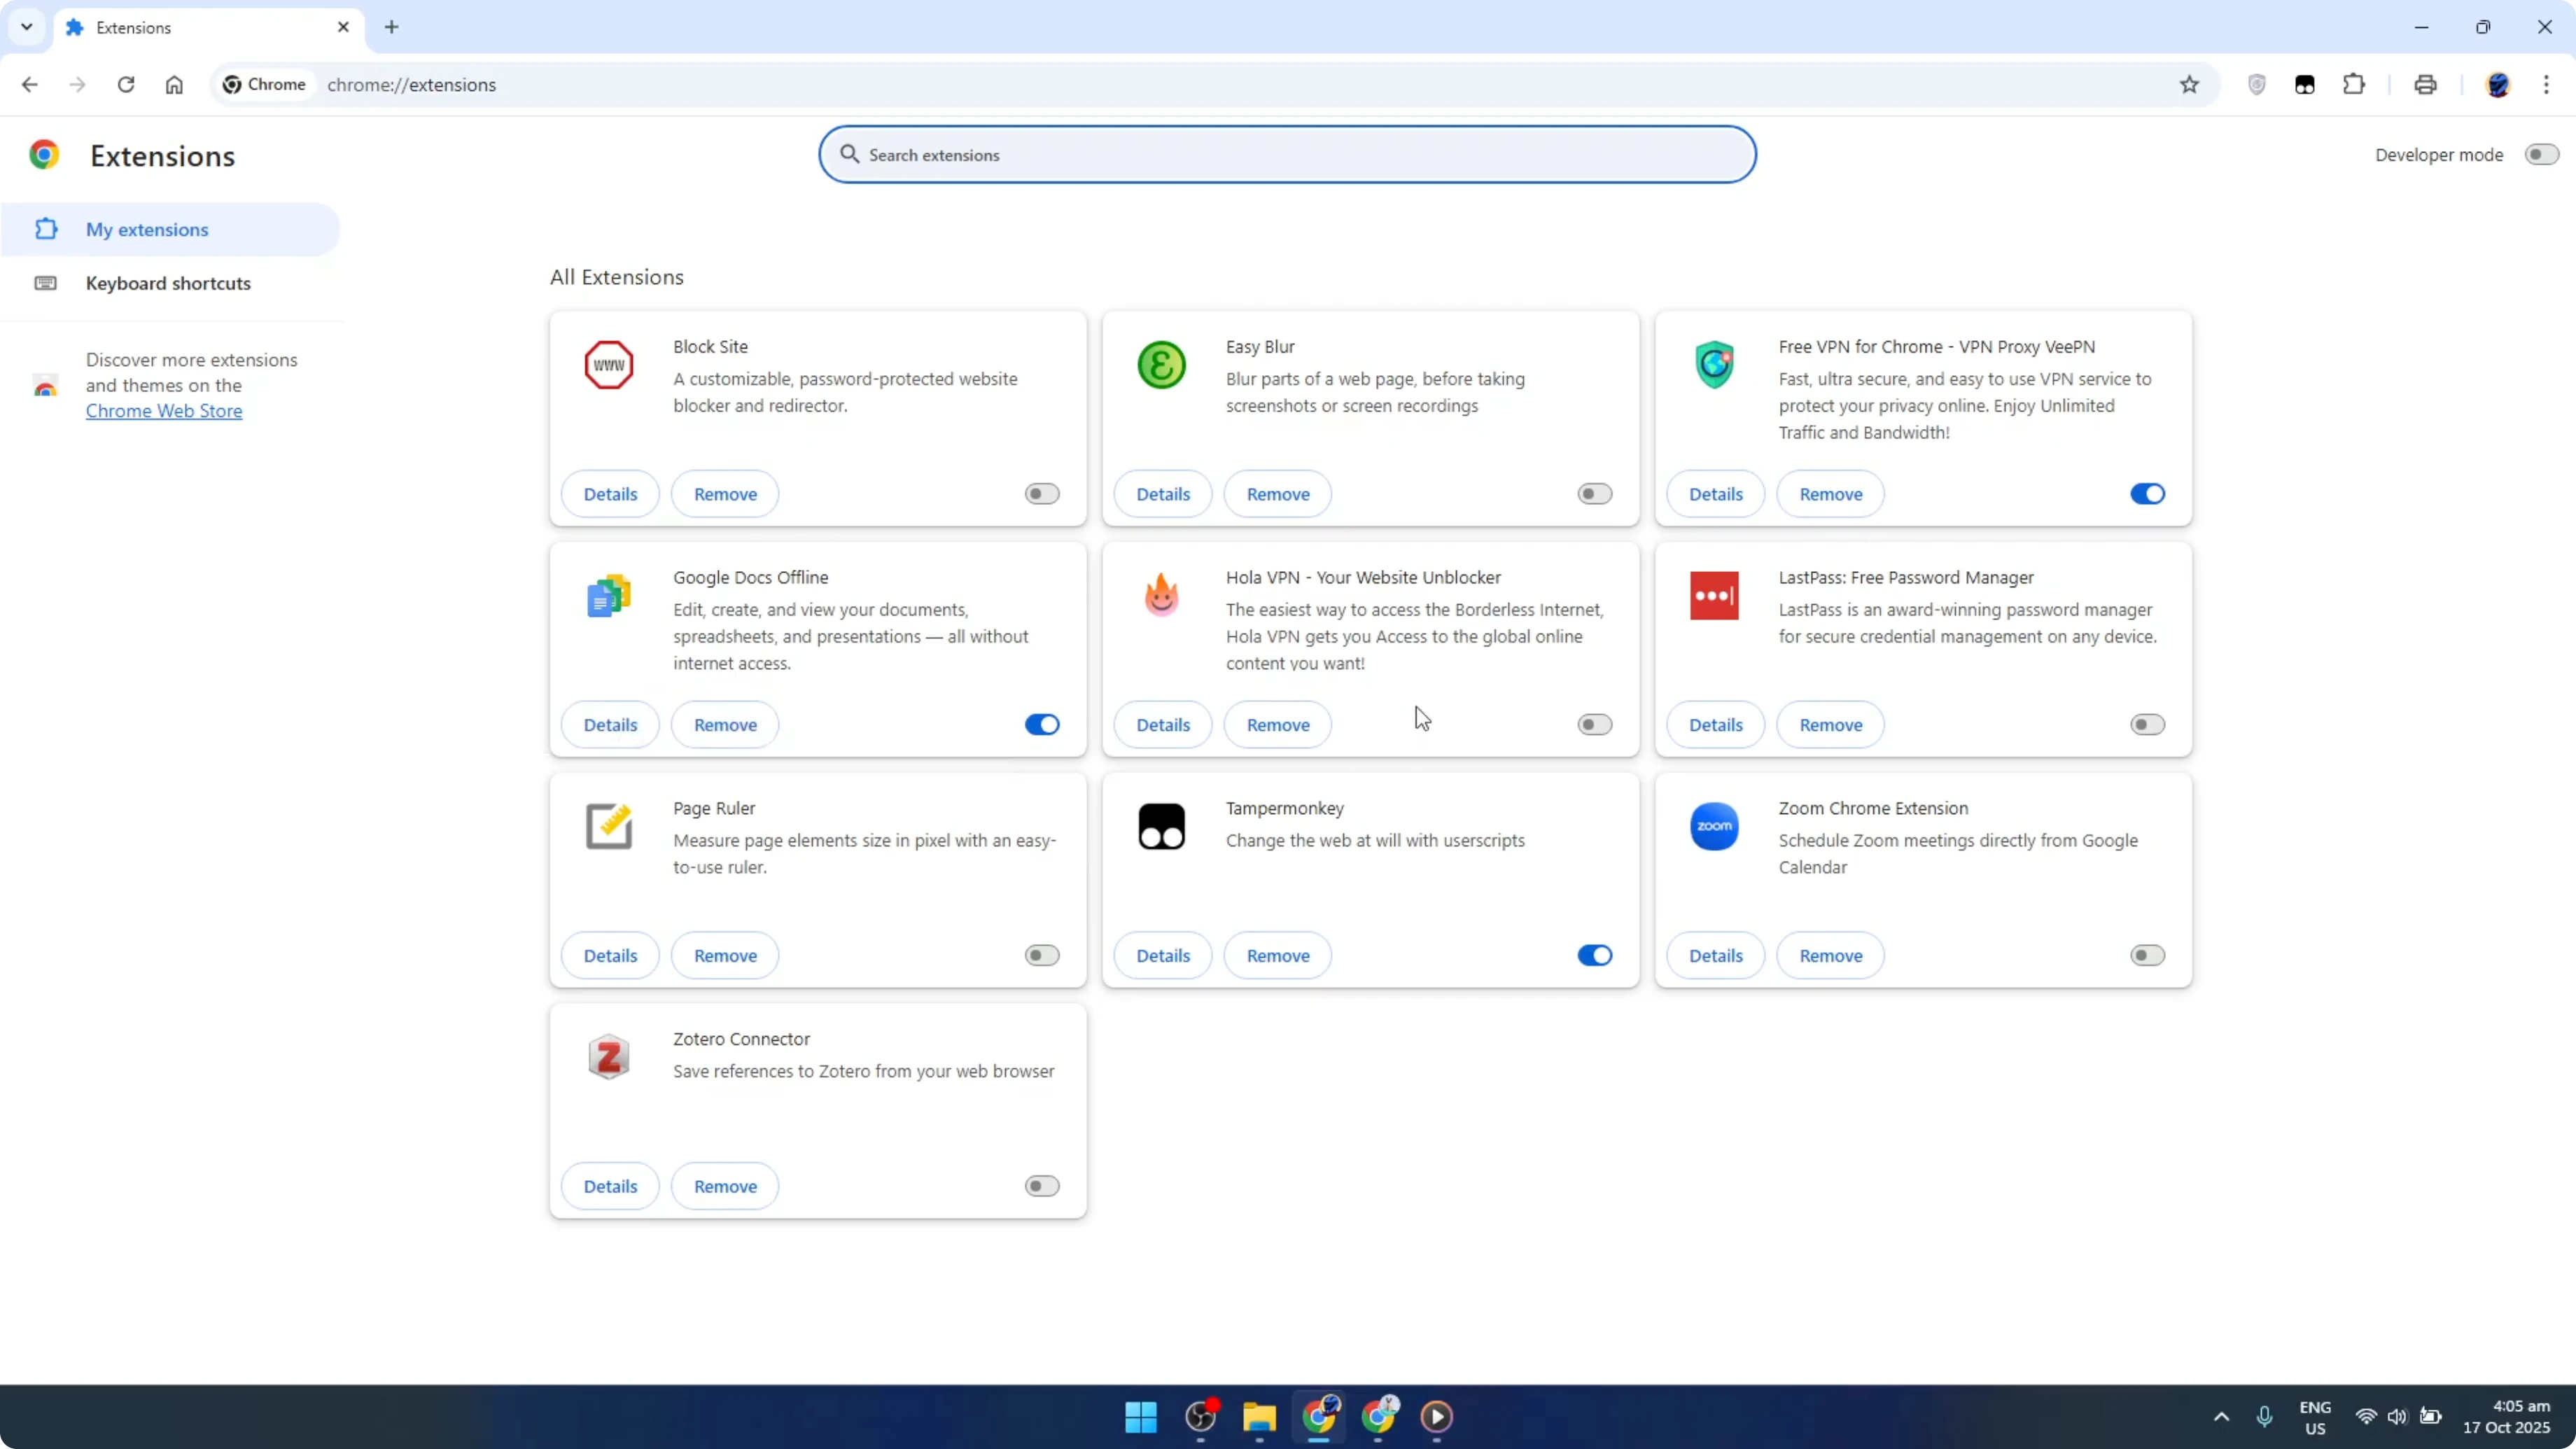Disable Google Docs Offline extension
The image size is (2576, 1449).
[x=1041, y=725]
